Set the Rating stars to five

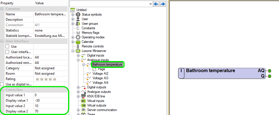point(55,79)
